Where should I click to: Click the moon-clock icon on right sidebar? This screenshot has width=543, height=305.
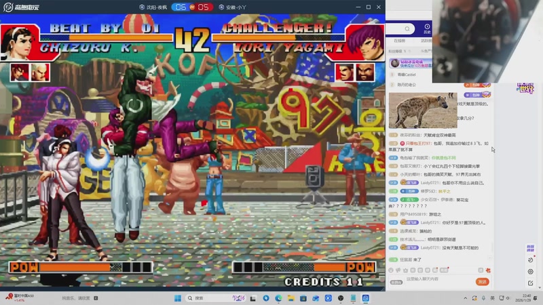[530, 260]
